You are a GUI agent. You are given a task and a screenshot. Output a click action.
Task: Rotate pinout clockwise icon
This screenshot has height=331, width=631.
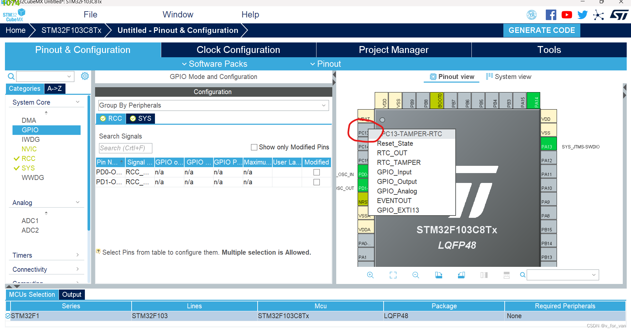(x=439, y=275)
